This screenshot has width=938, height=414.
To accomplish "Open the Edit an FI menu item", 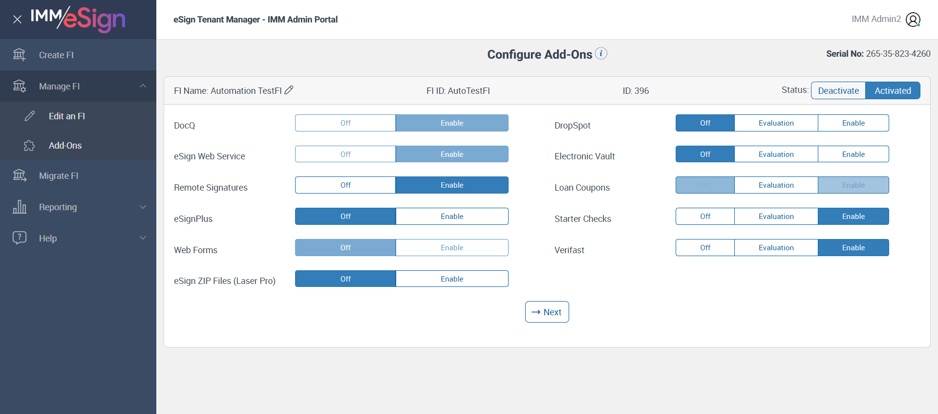I will coord(67,116).
